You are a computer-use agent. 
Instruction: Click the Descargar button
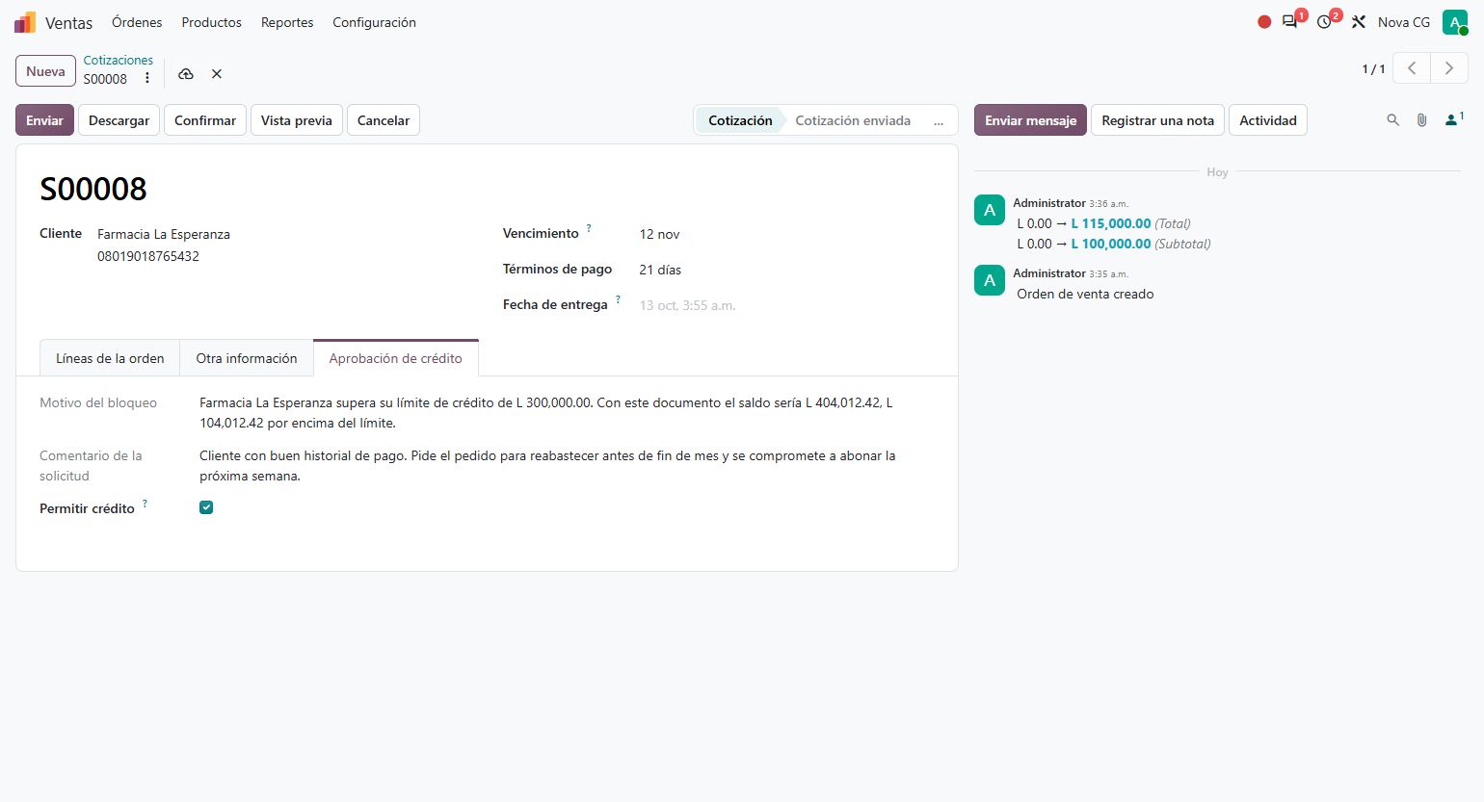tap(119, 120)
